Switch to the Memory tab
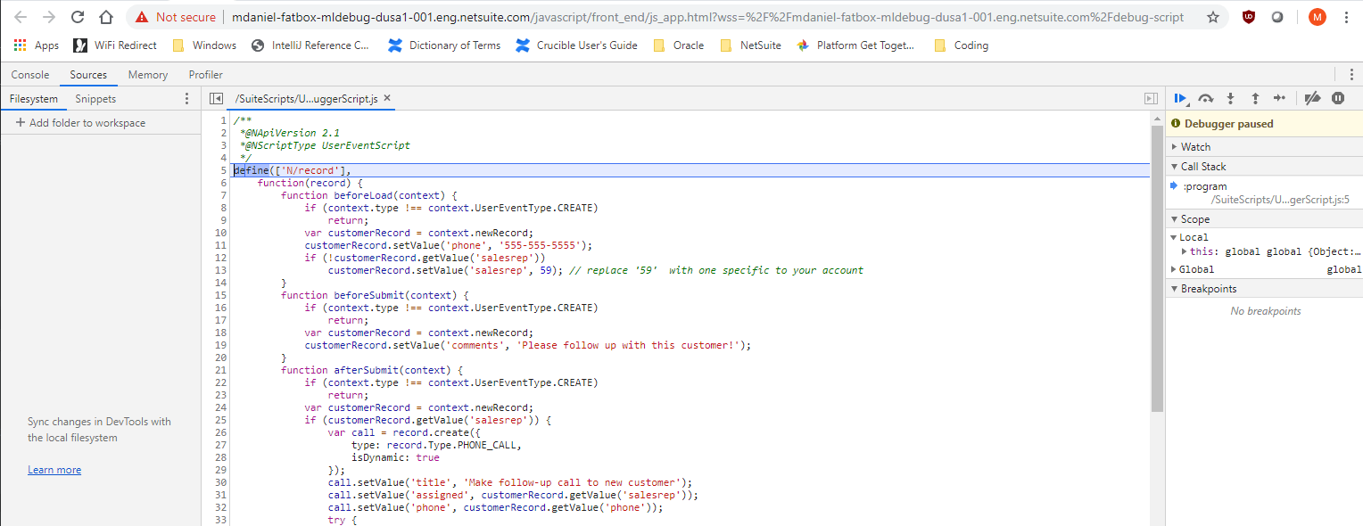 point(148,75)
